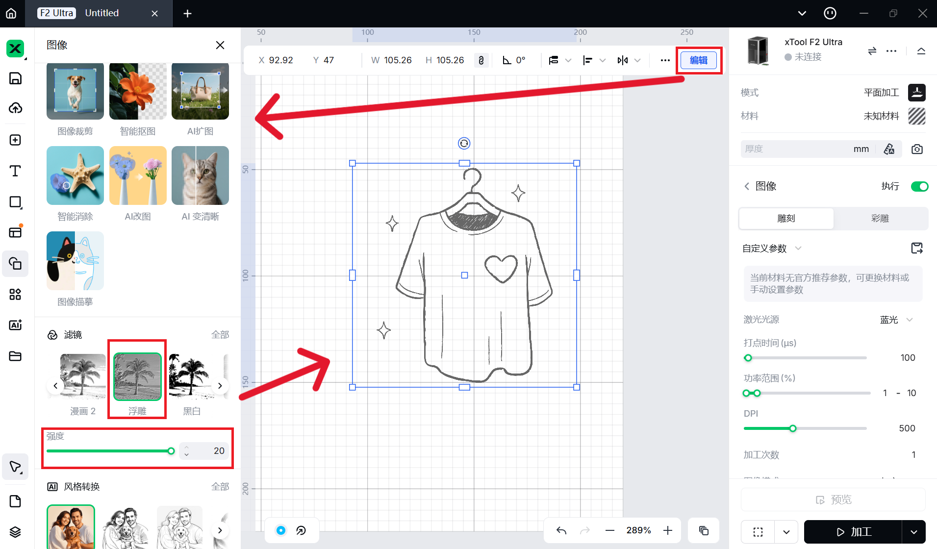Toggle the aspect ratio lock
Viewport: 937px width, 549px height.
pyautogui.click(x=481, y=60)
